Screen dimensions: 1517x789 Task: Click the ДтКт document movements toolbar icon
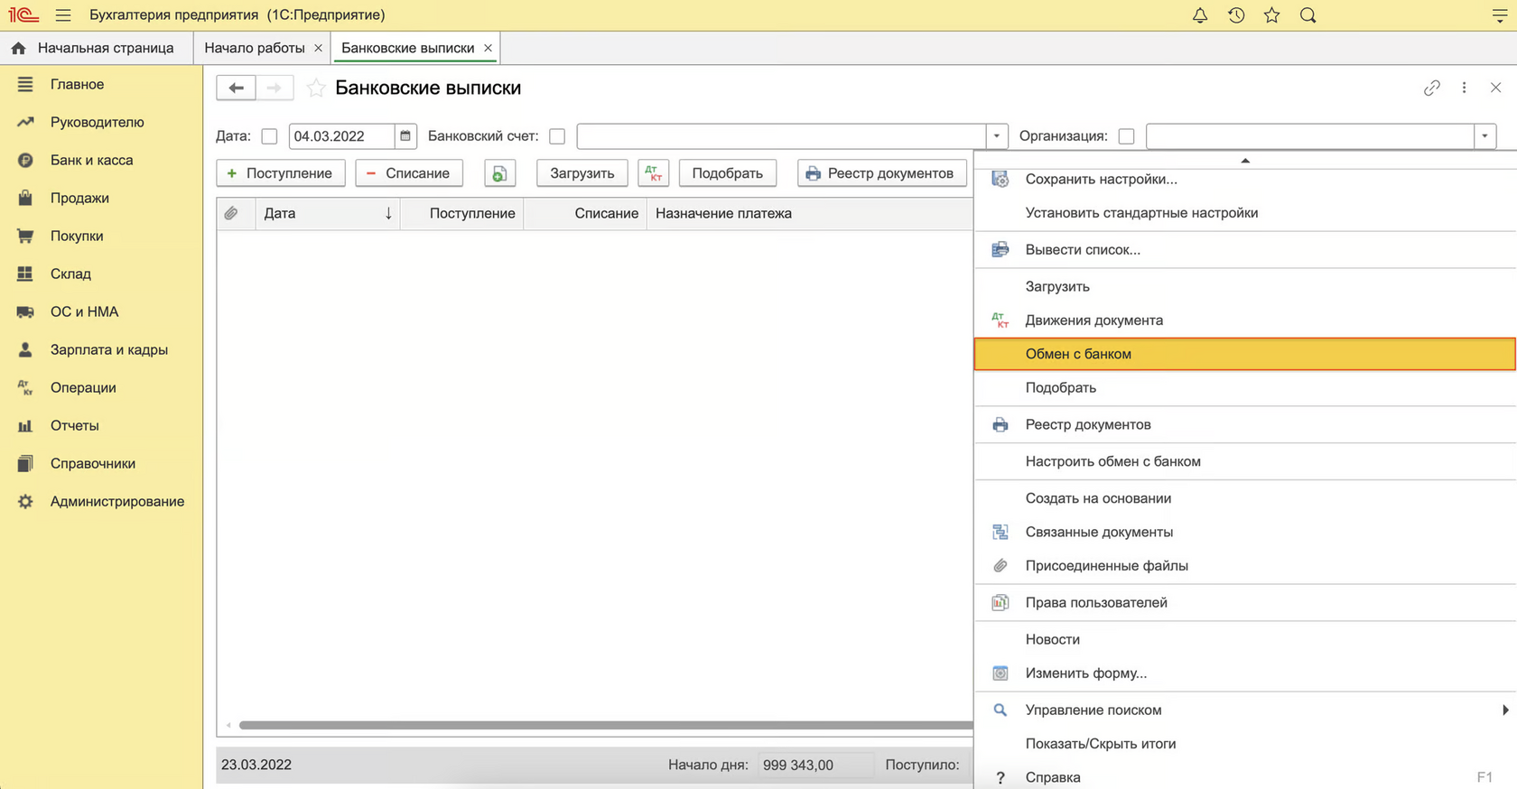654,173
